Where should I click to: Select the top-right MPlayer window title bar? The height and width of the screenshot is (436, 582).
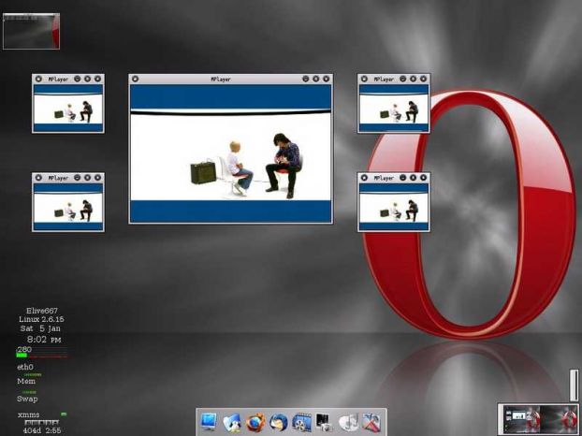pyautogui.click(x=393, y=79)
